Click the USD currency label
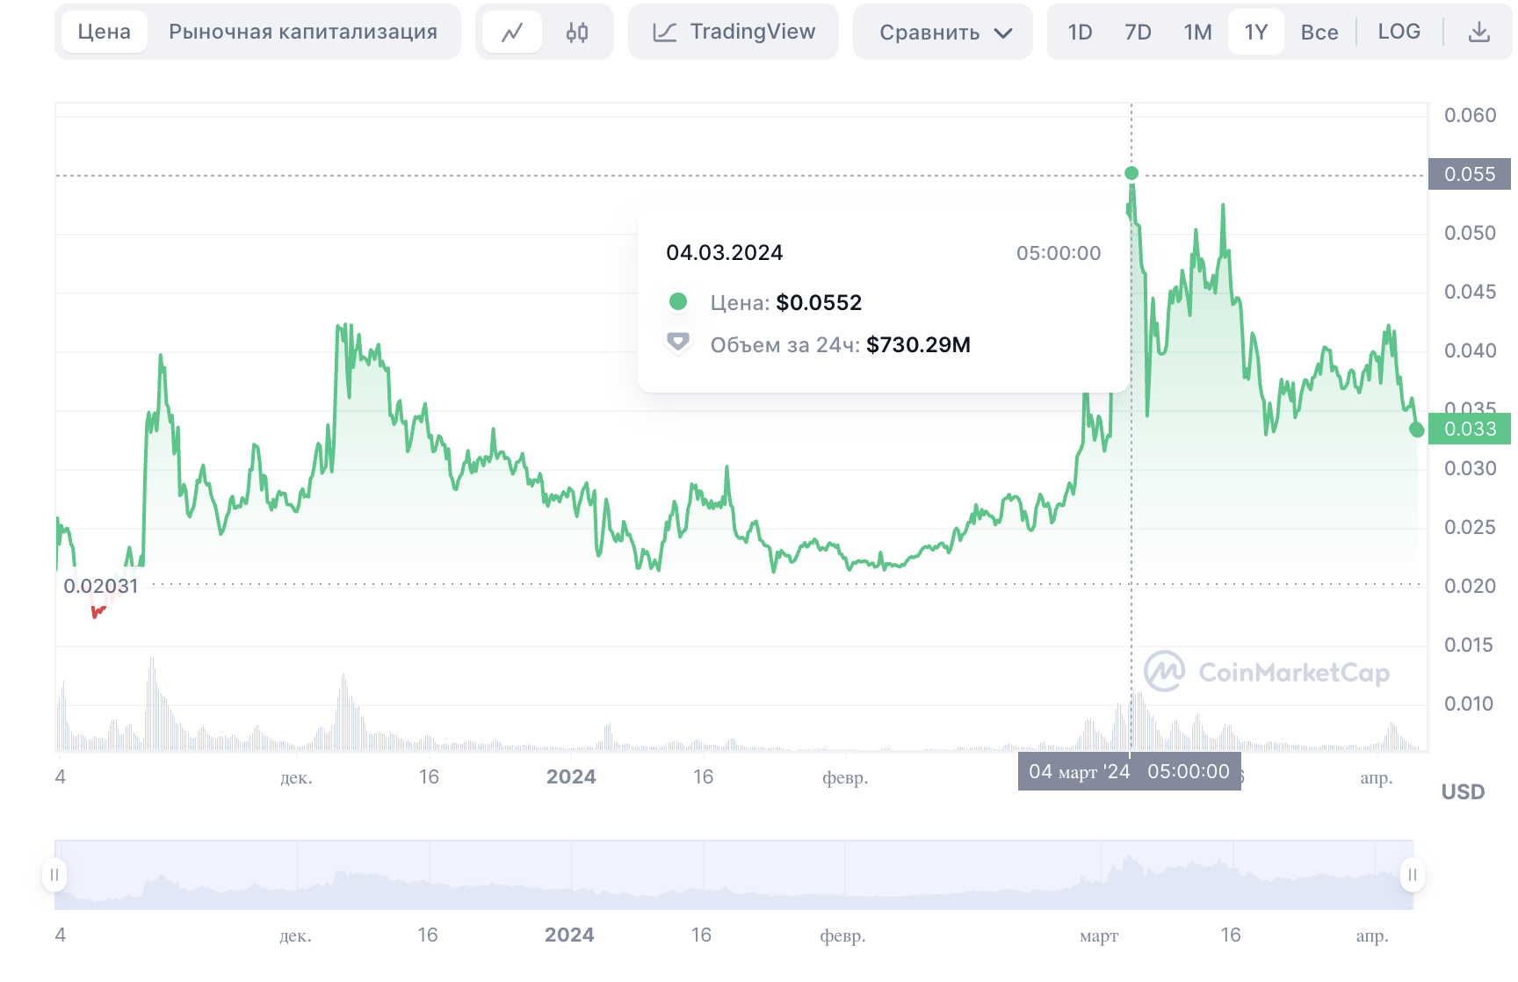This screenshot has height=982, width=1518. pyautogui.click(x=1463, y=792)
